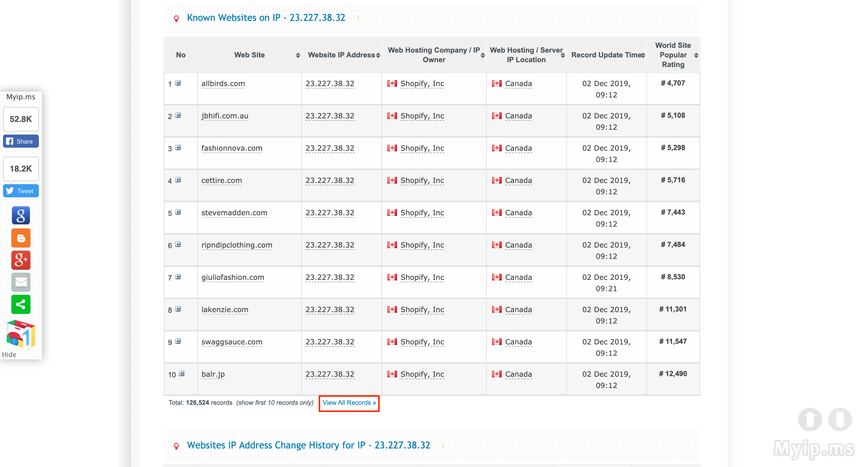Screen dimensions: 861x467
Task: Expand row 7 giuliofashion.com details
Action: coord(178,277)
